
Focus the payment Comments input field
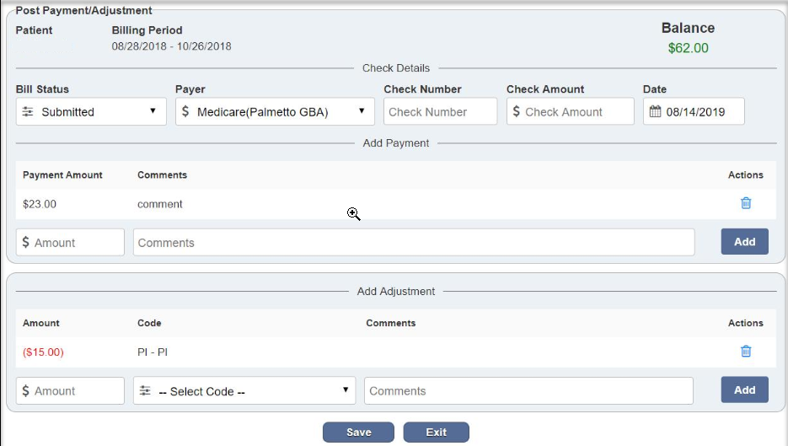414,242
